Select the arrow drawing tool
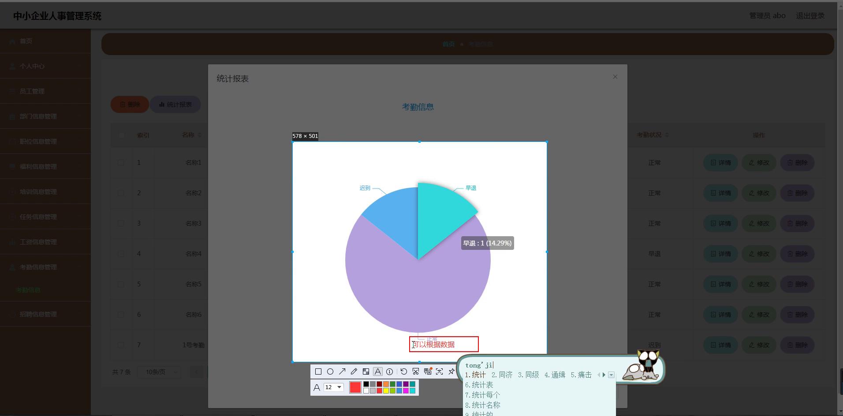Image resolution: width=843 pixels, height=416 pixels. (x=342, y=371)
